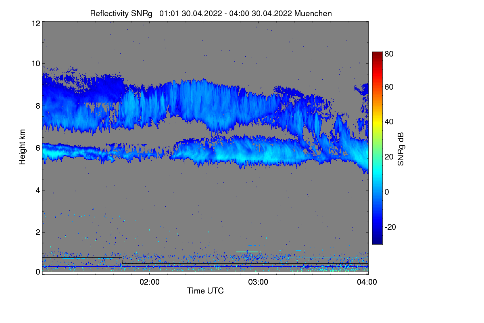This screenshot has width=484, height=323.
Task: Click the colorbar value 20
Action: coord(389,157)
